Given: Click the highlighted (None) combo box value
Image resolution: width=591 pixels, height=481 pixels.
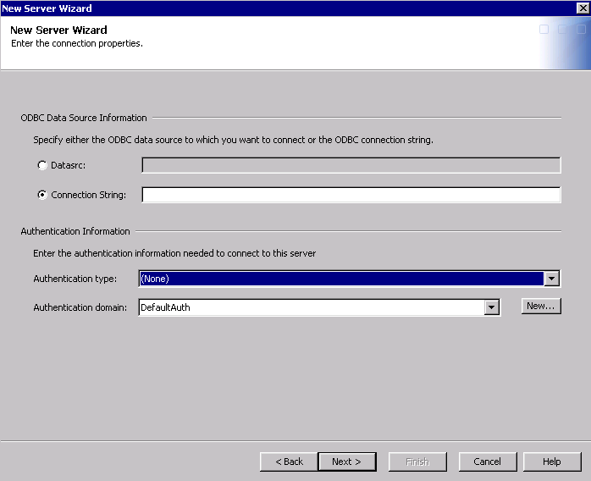Looking at the screenshot, I should [340, 279].
